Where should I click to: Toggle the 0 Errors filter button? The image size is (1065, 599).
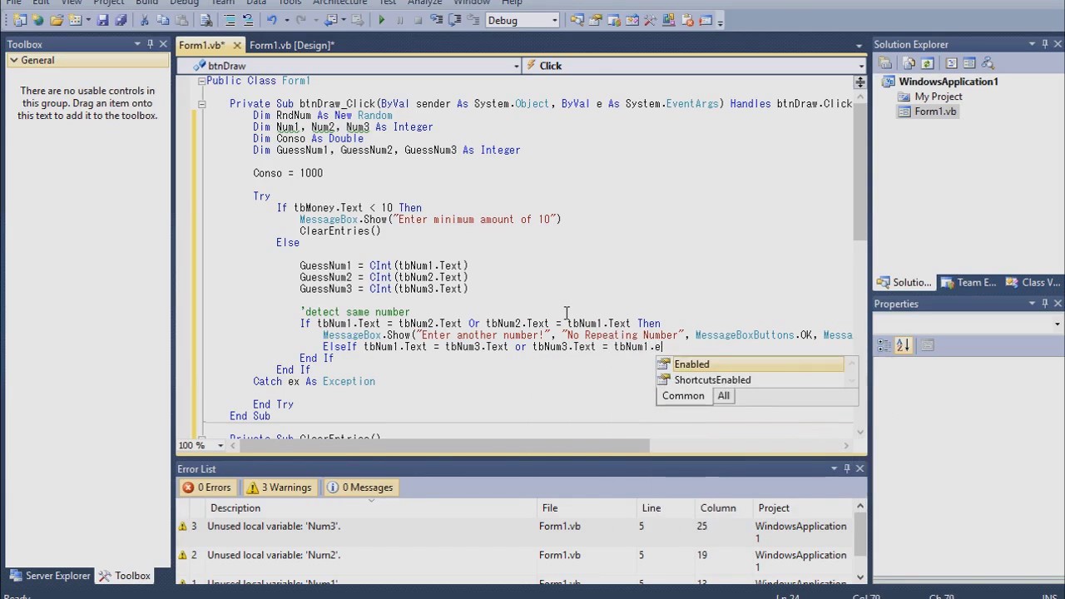(x=207, y=488)
